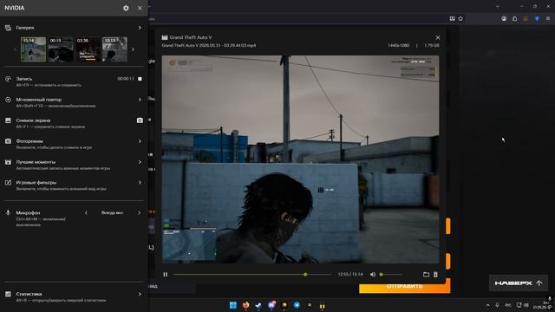Click the Снимок экрана picture icon
The width and height of the screenshot is (555, 312).
click(8, 120)
